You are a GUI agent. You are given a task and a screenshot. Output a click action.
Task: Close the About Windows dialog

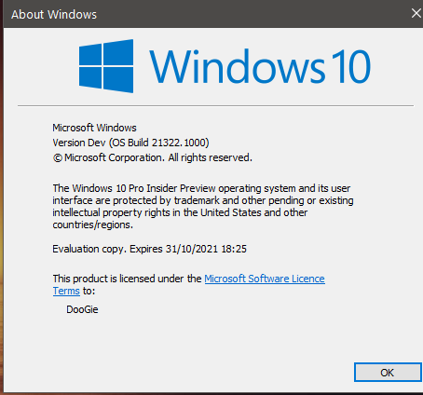(416, 13)
